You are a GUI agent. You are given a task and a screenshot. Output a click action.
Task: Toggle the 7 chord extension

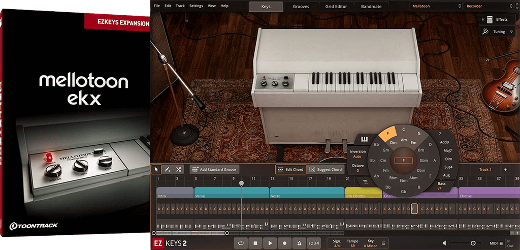pos(440,134)
